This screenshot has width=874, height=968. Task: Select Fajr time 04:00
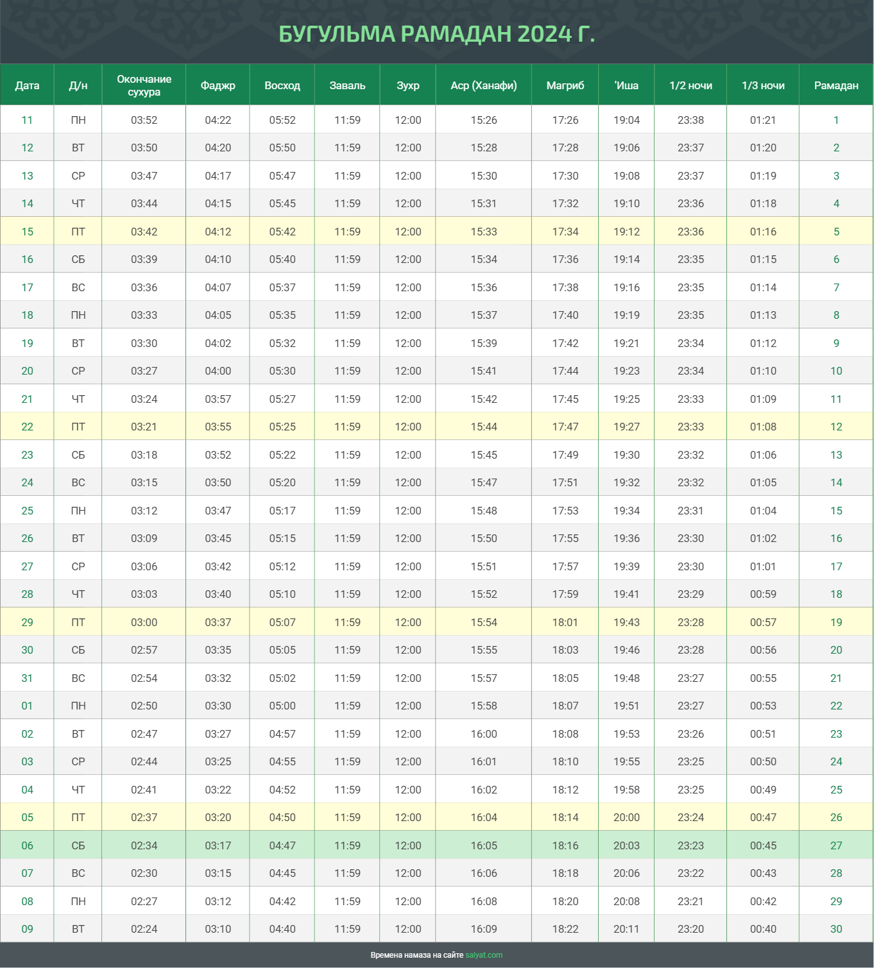[218, 371]
